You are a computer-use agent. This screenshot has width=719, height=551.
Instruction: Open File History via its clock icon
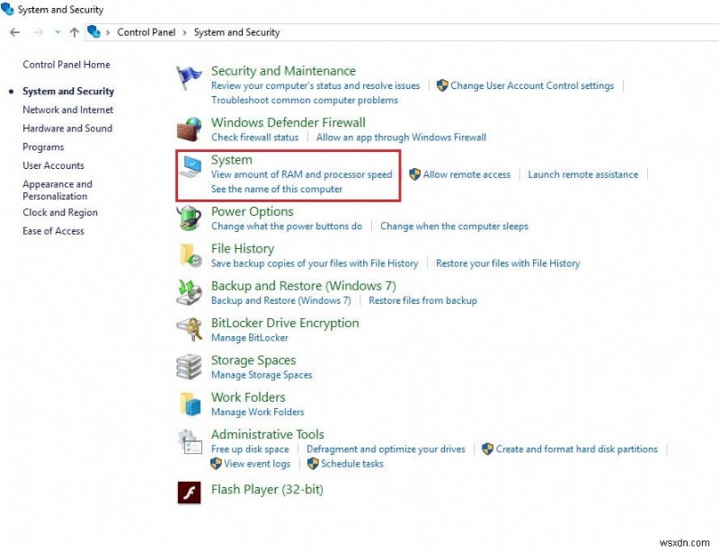(189, 255)
